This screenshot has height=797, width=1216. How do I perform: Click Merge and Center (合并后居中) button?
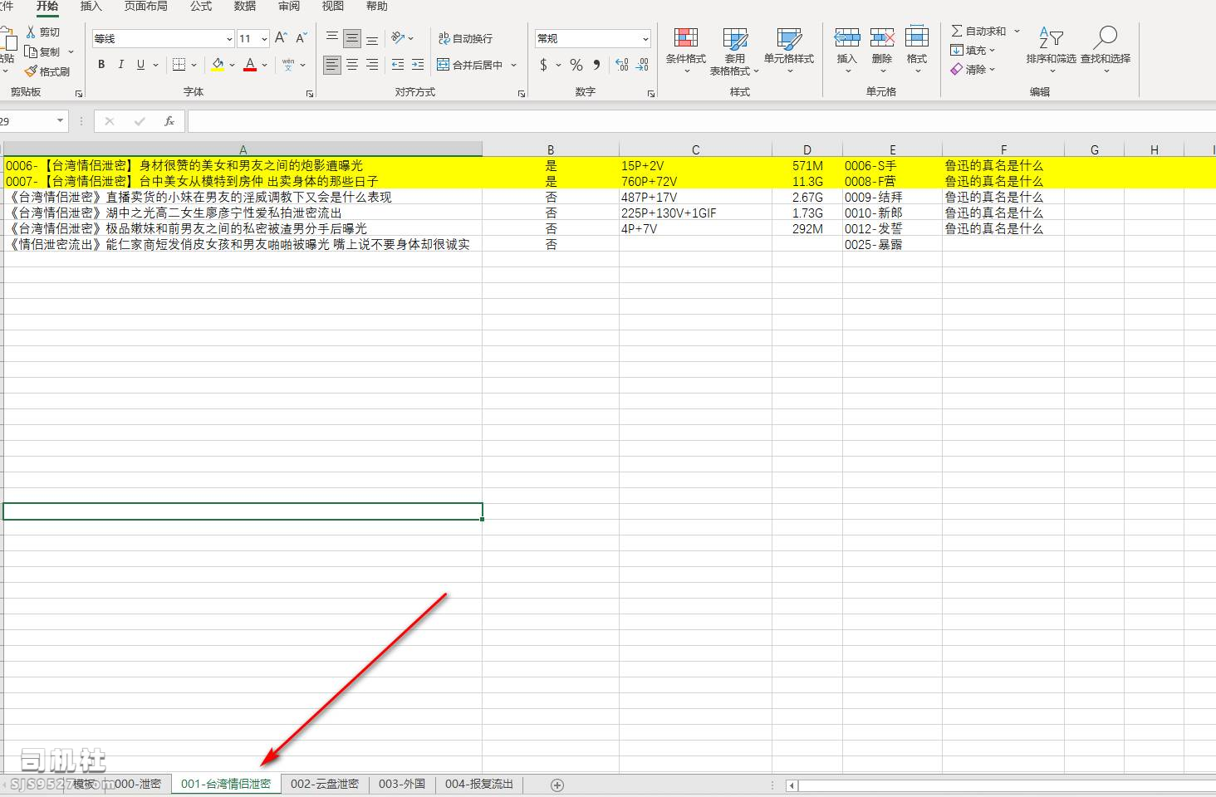pos(470,65)
